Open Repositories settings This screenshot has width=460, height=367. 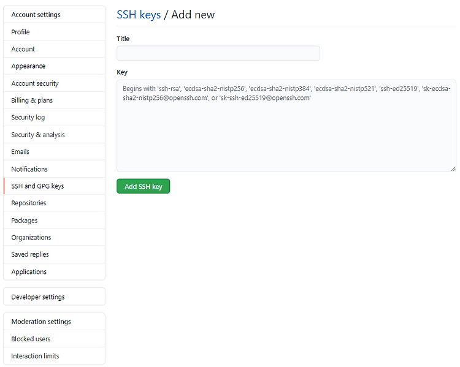tap(54, 203)
